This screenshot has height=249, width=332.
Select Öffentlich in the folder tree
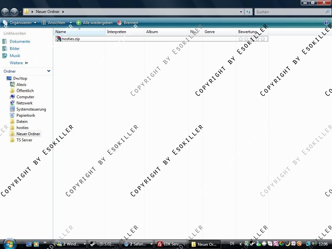(25, 91)
